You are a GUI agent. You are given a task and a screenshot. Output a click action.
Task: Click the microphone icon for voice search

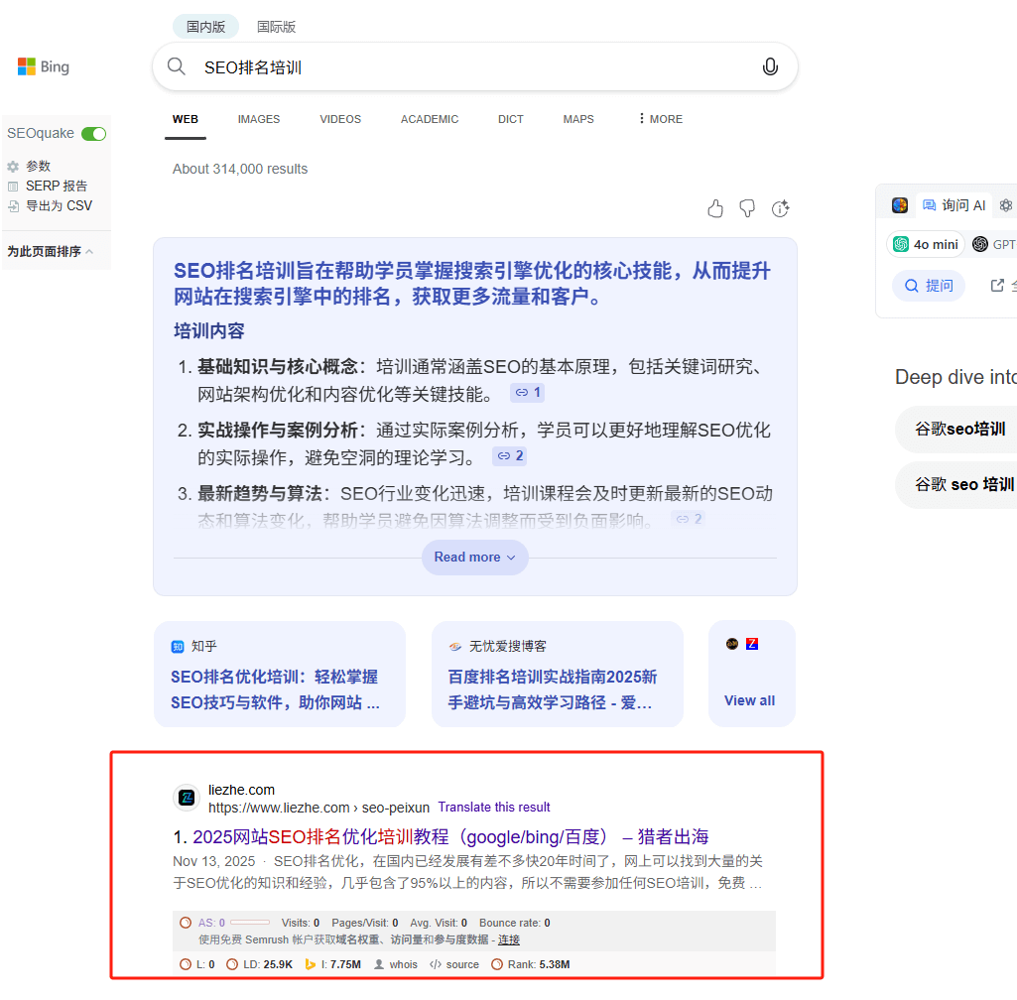coord(770,66)
